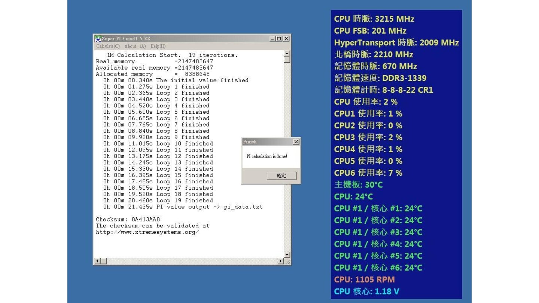Click the '北橋時脈: 2210 MHz' reading
This screenshot has height=303, width=539.
coord(374,55)
